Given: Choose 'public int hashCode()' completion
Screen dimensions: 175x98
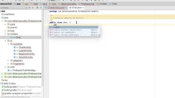Looking at the screenshot, I should pyautogui.click(x=74, y=32).
